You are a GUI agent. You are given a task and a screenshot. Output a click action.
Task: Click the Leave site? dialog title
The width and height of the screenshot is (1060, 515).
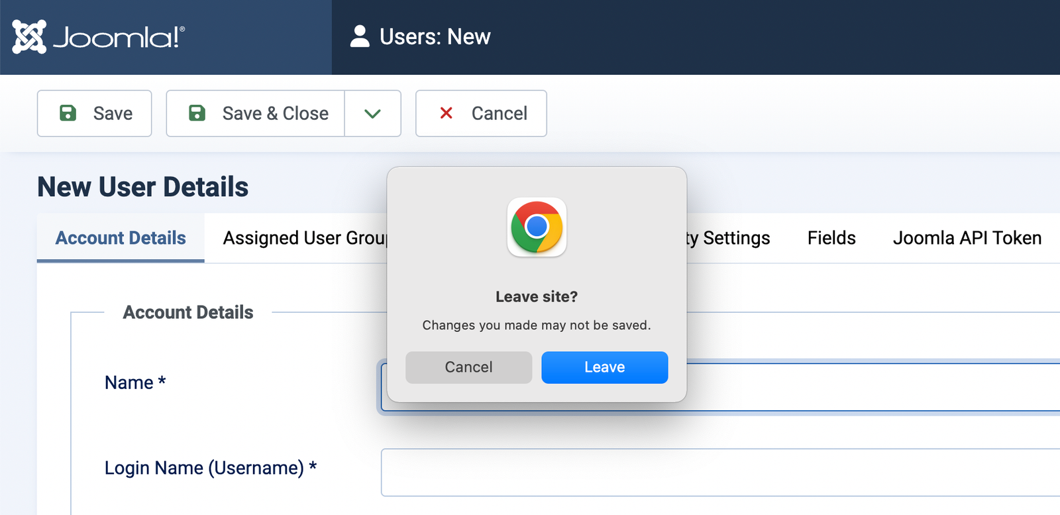[537, 297]
